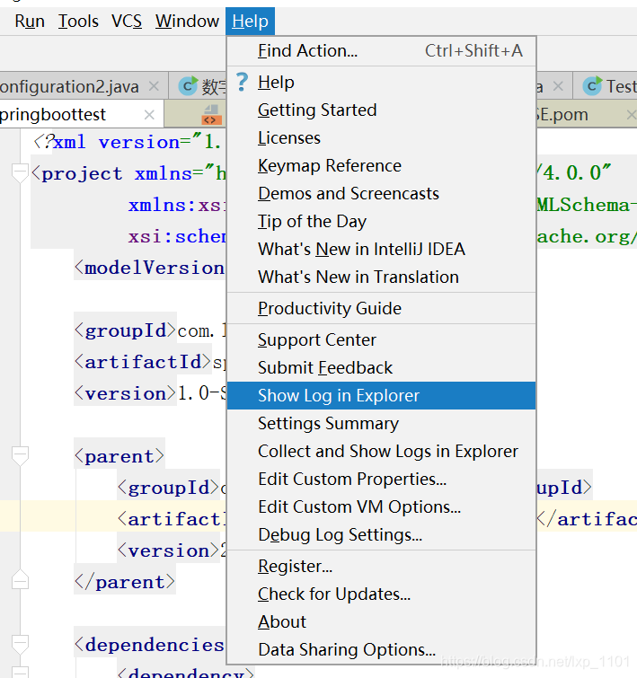
Task: Open What's New in IntelliJ IDEA
Action: 381,249
